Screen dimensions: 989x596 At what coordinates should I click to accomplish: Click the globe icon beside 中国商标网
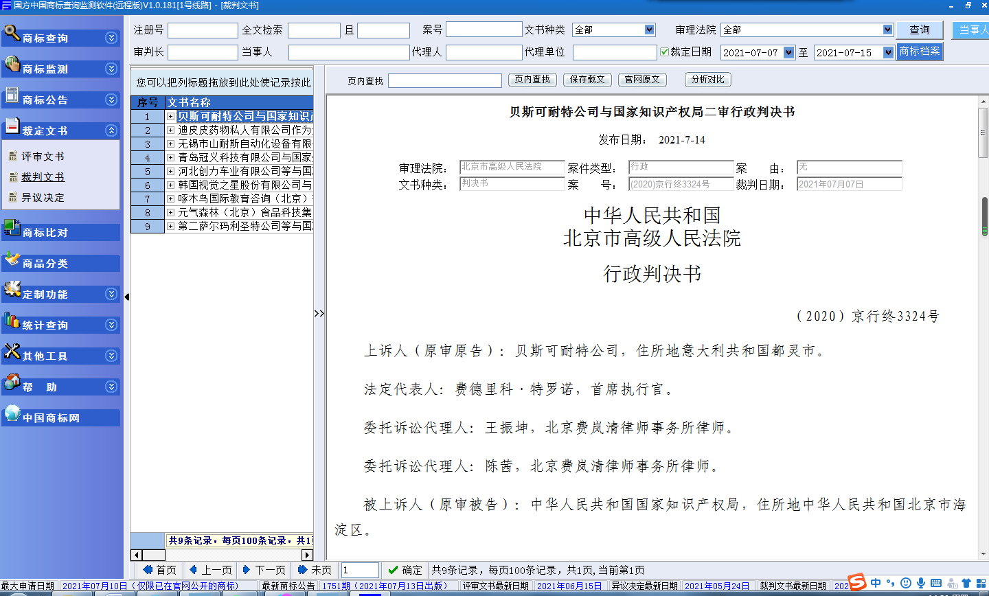(12, 413)
